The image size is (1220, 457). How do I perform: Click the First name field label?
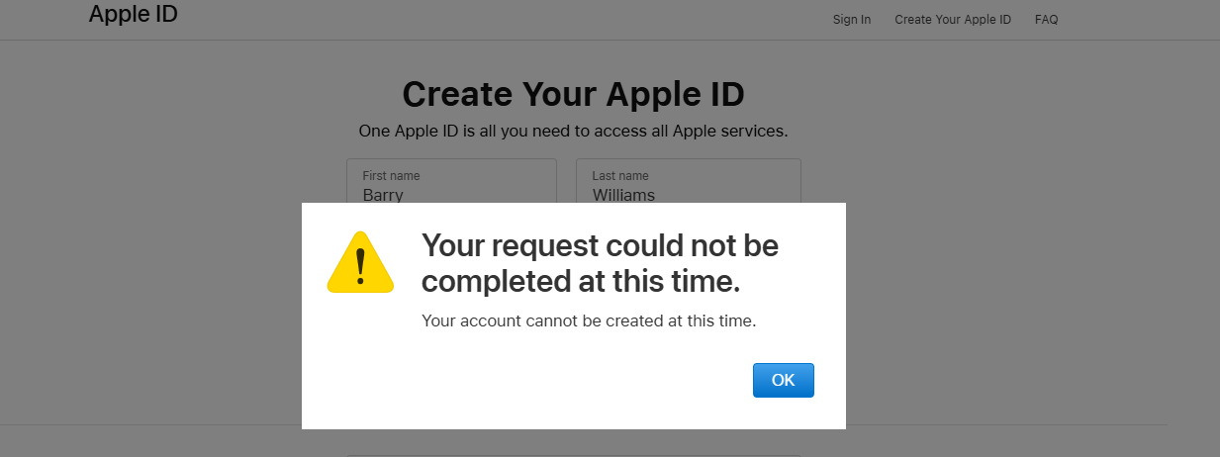(391, 176)
